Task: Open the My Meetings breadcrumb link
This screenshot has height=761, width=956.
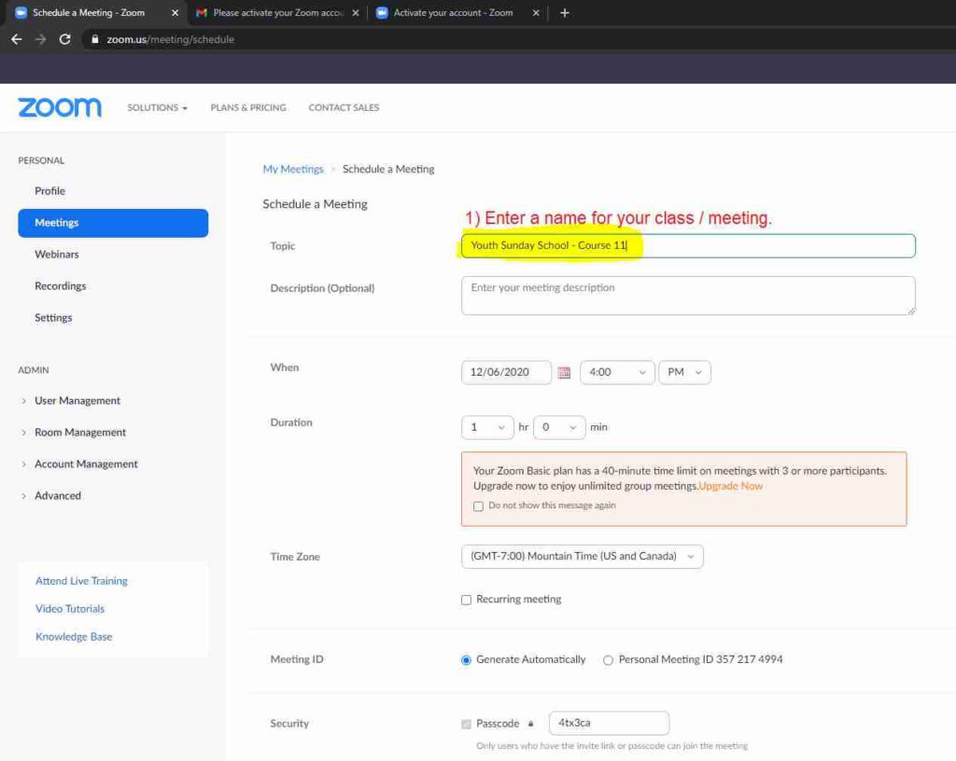Action: [292, 169]
